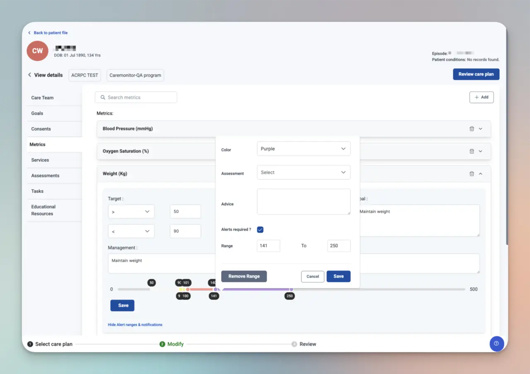The image size is (530, 374).
Task: Click the search magnifier icon
Action: click(x=103, y=98)
